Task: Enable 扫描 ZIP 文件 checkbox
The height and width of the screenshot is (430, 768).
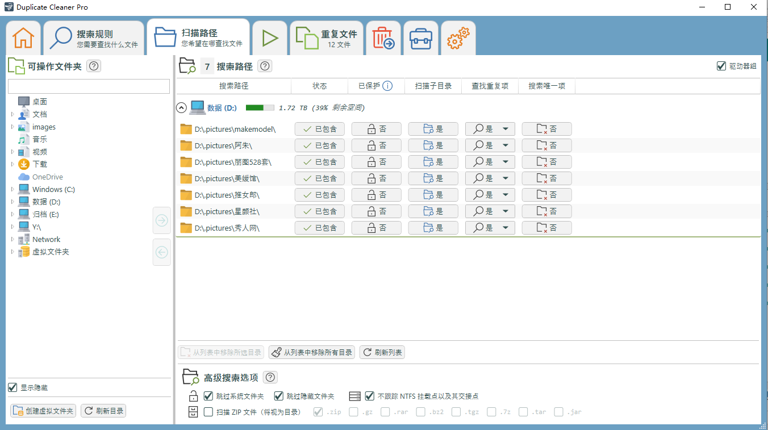Action: coord(208,412)
